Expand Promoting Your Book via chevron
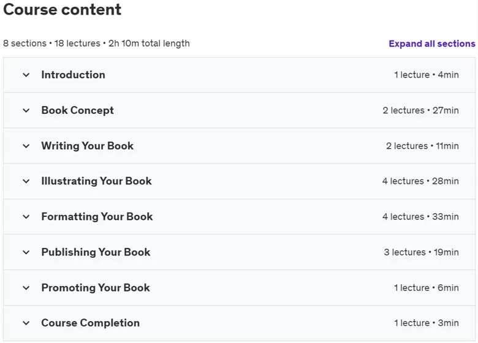This screenshot has height=343, width=478. click(x=26, y=288)
